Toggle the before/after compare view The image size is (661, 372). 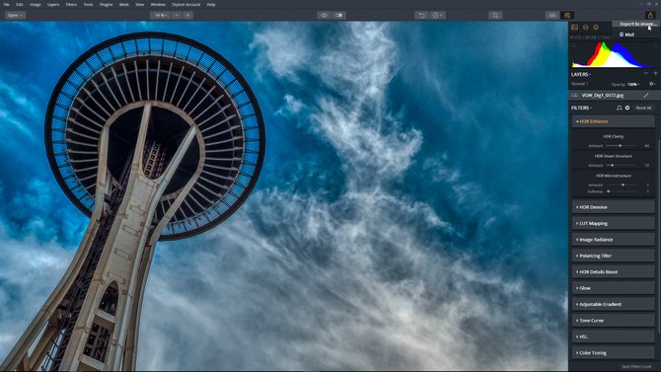pos(339,15)
